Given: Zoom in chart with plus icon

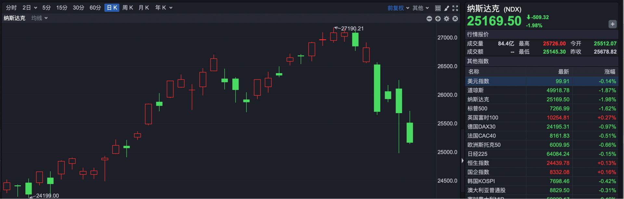Looking at the screenshot, I should coord(438,19).
